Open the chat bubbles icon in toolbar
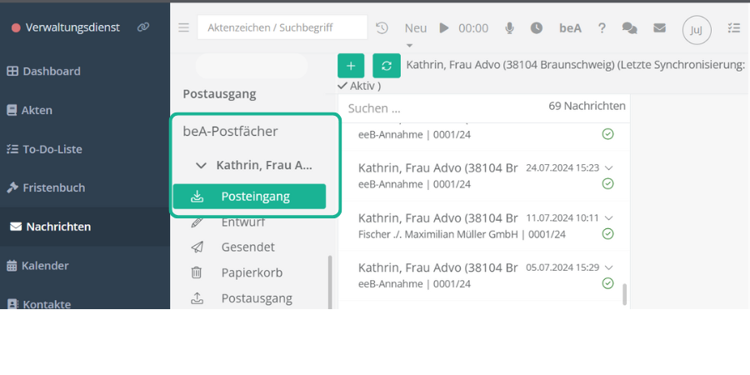Viewport: 750px width, 375px height. click(x=629, y=27)
